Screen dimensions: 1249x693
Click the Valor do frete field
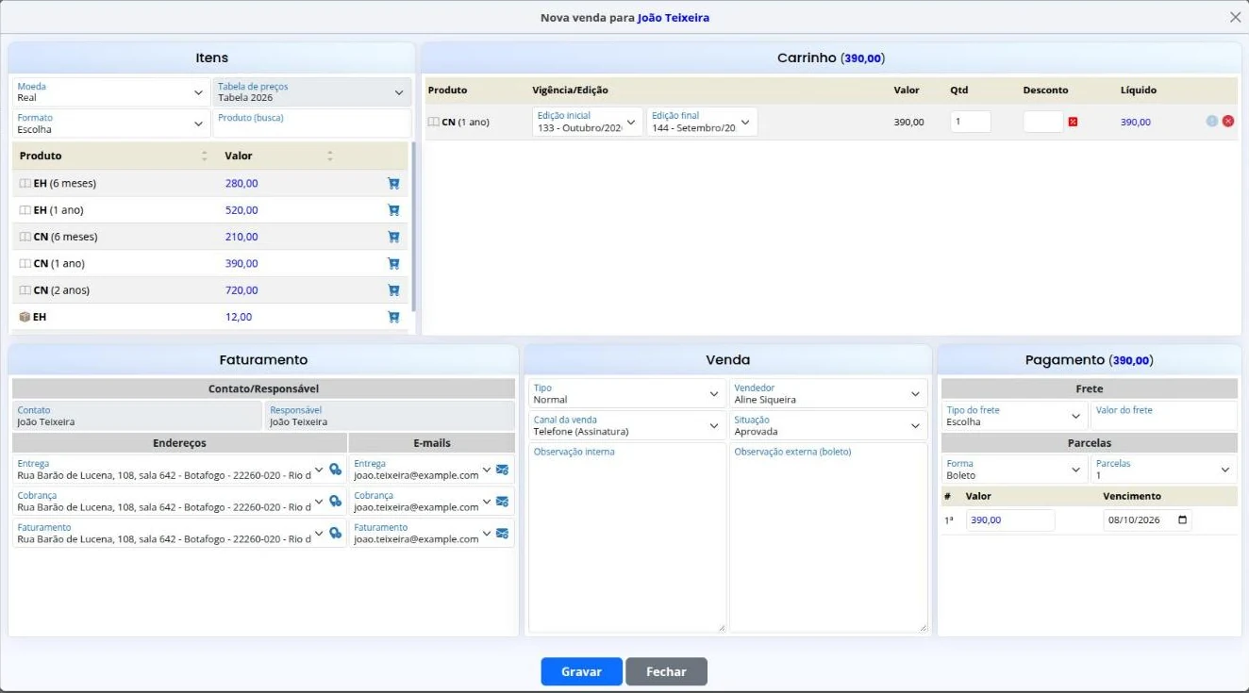pyautogui.click(x=1164, y=416)
